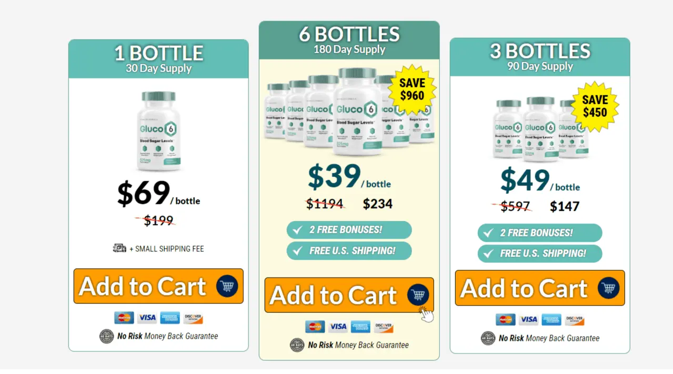This screenshot has height=374, width=673.
Task: Click the SAVE $960 starburst badge
Action: pos(411,90)
